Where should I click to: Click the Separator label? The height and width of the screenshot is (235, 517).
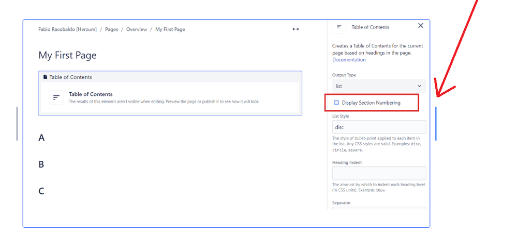pyautogui.click(x=341, y=203)
